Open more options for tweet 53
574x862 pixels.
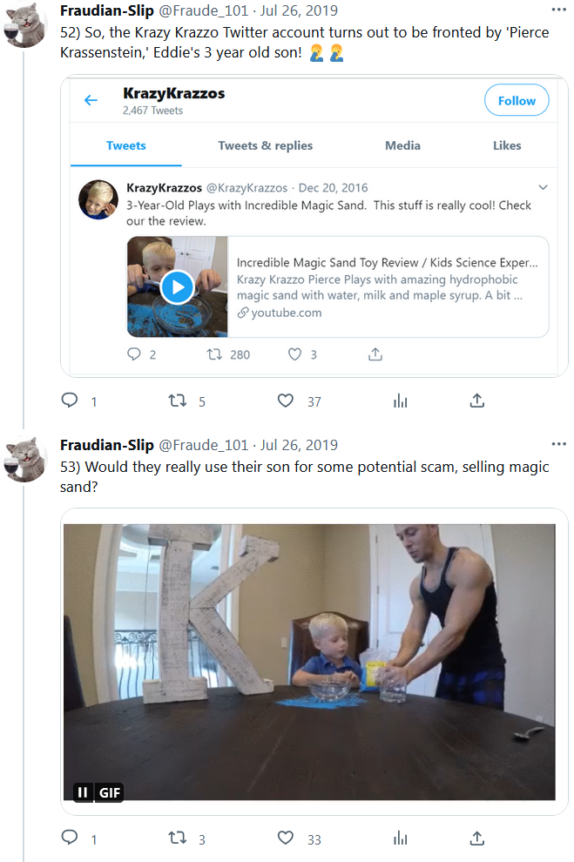pos(558,445)
